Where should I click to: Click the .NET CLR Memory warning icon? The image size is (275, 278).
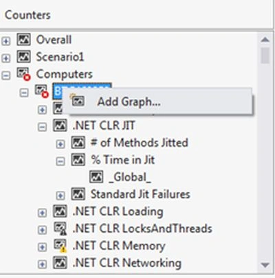click(x=60, y=246)
